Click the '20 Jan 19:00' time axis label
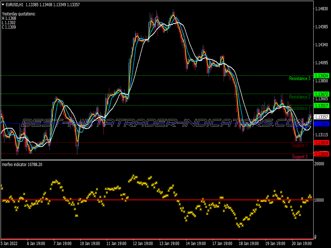This screenshot has width=331, height=248. tap(302, 243)
